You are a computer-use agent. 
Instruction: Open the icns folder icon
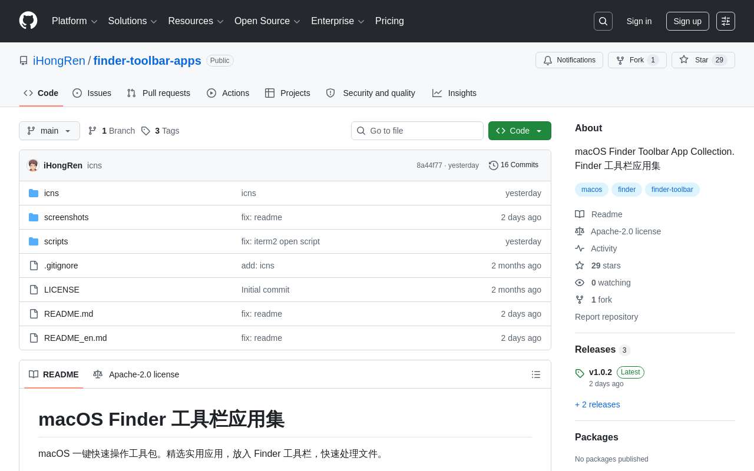[34, 193]
